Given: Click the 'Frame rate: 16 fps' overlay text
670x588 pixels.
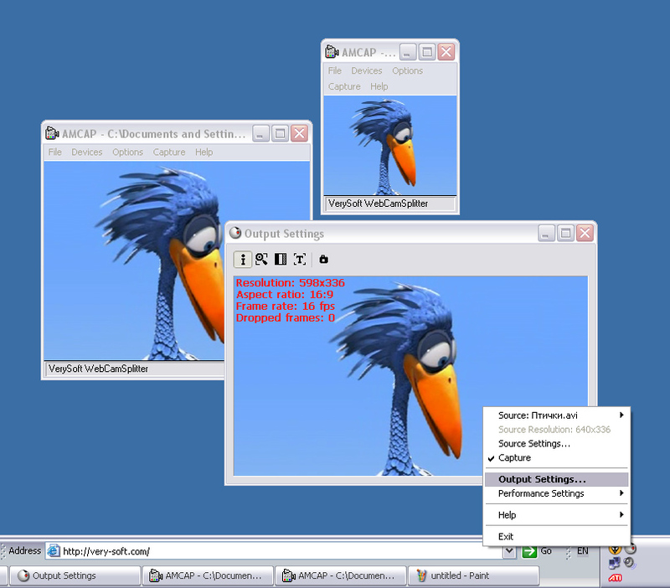Looking at the screenshot, I should pyautogui.click(x=286, y=306).
